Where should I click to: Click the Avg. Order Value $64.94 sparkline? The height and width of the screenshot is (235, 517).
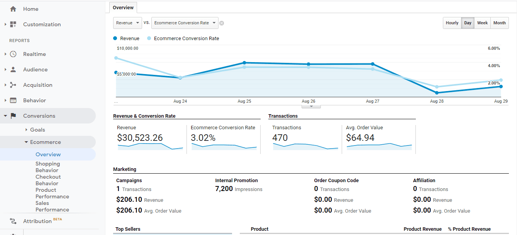coord(379,146)
